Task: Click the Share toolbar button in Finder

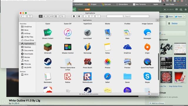Action: point(98,16)
